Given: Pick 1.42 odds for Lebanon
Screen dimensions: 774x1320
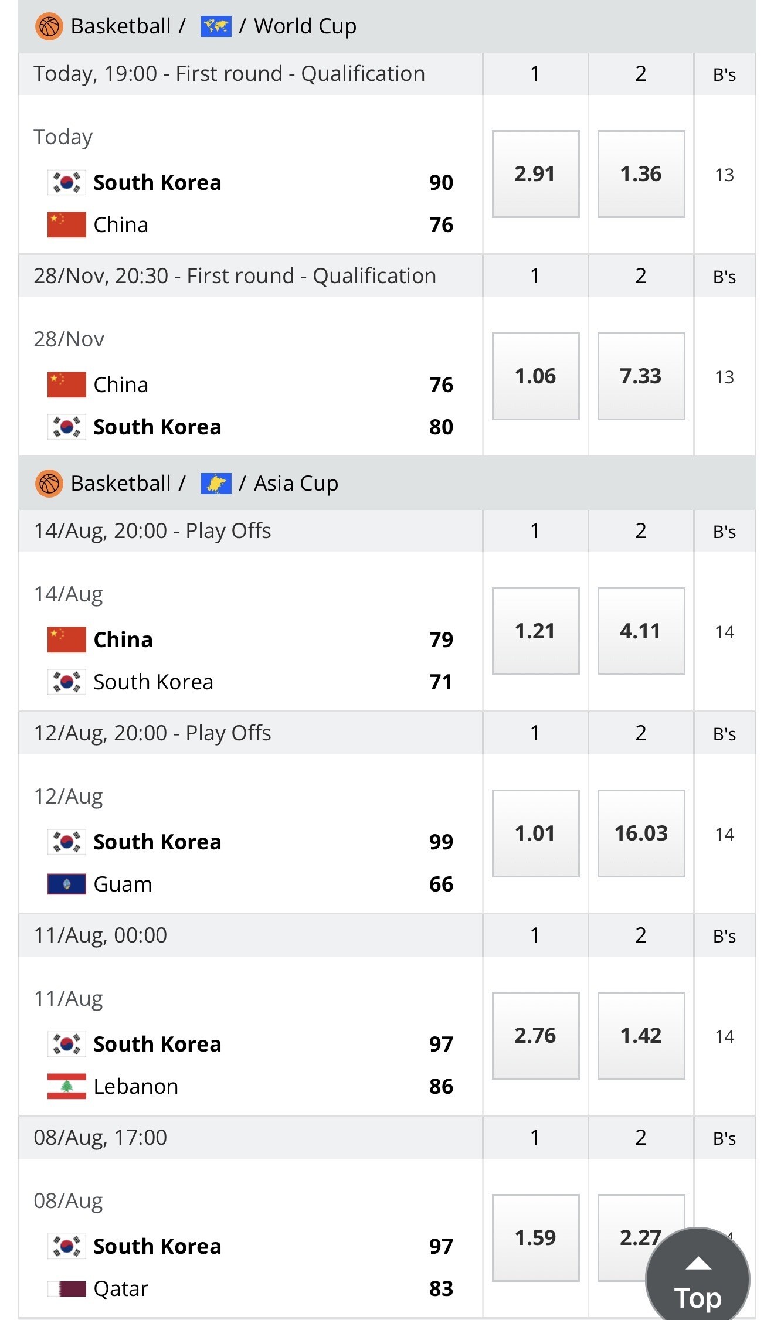Looking at the screenshot, I should pyautogui.click(x=641, y=1036).
